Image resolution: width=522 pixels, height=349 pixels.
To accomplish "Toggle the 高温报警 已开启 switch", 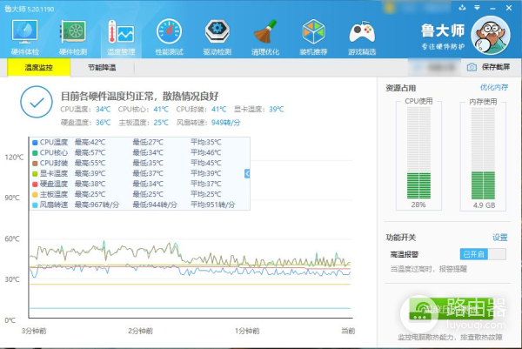I will click(483, 254).
